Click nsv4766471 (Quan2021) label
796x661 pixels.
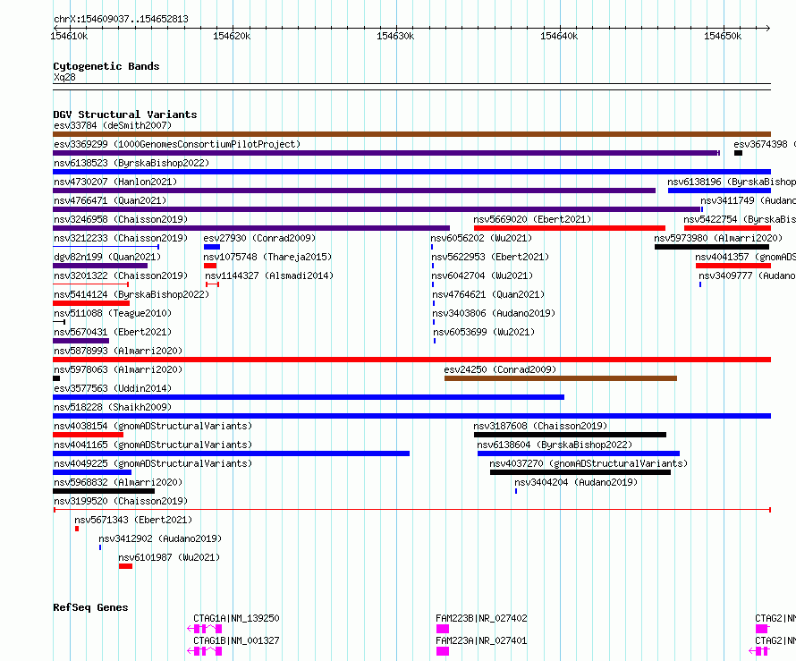click(110, 200)
